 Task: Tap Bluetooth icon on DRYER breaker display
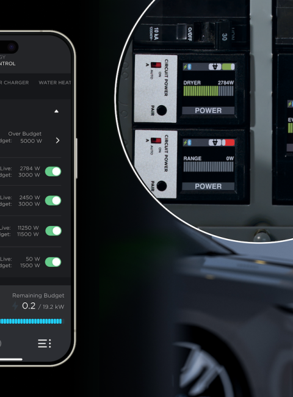tap(189, 67)
